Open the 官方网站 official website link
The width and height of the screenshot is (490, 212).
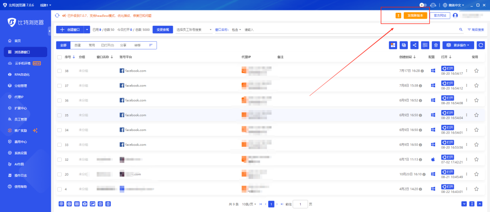point(440,15)
